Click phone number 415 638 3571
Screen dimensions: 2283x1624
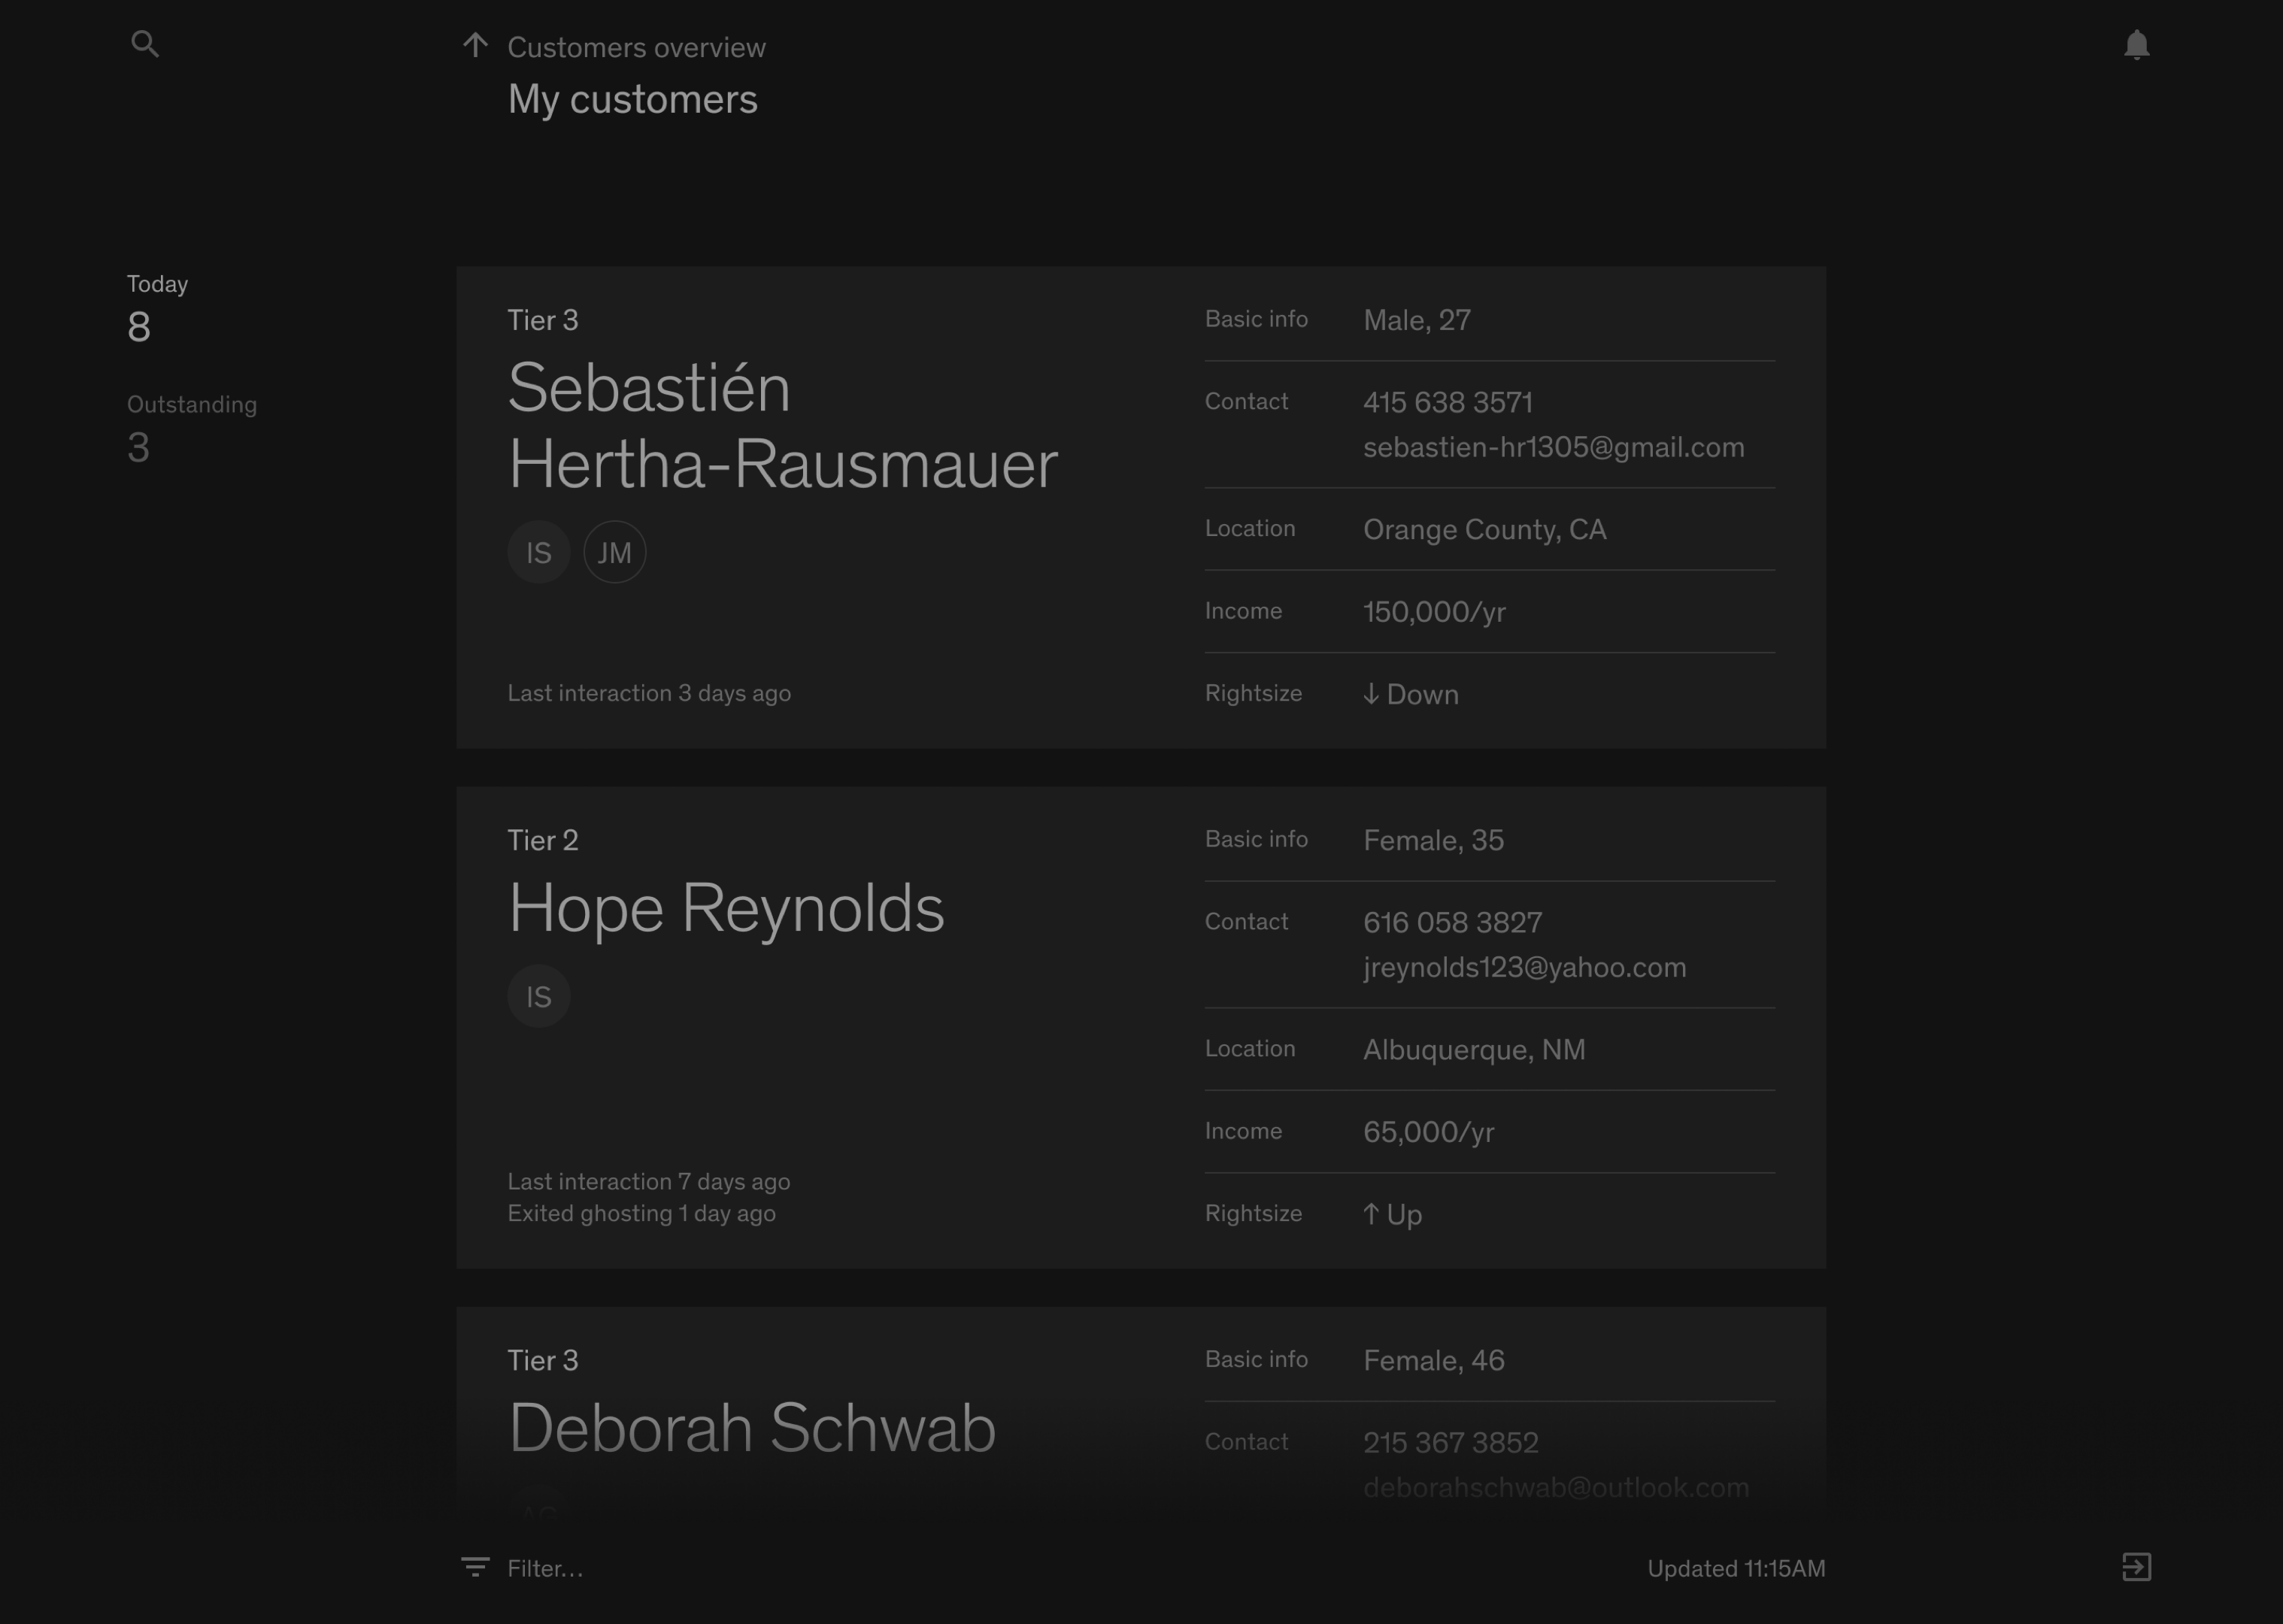1447,402
